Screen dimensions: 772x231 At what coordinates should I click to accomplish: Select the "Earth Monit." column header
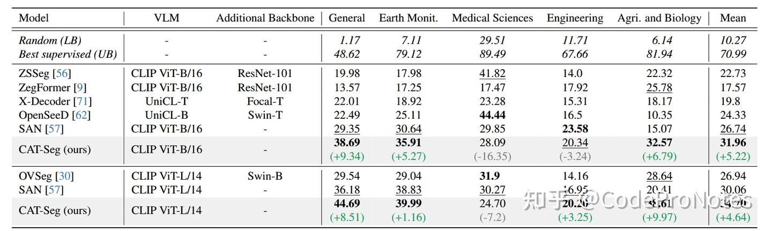(x=409, y=18)
